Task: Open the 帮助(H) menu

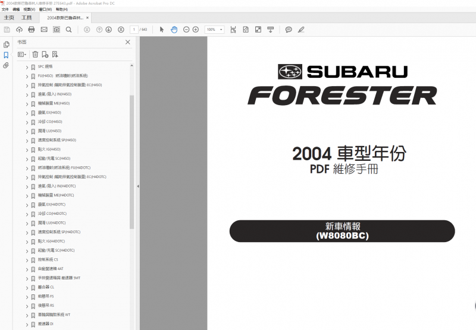Action: tap(62, 9)
